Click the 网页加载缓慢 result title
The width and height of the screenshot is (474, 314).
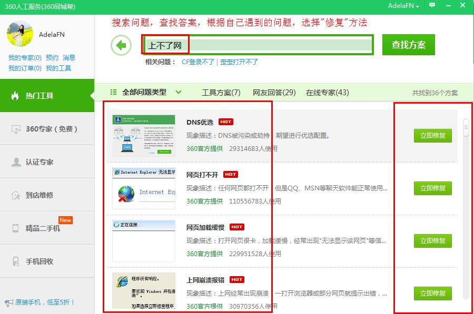205,227
